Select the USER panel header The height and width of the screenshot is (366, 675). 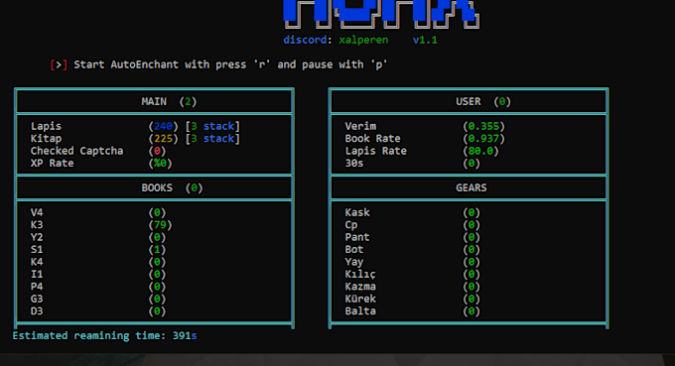(483, 101)
